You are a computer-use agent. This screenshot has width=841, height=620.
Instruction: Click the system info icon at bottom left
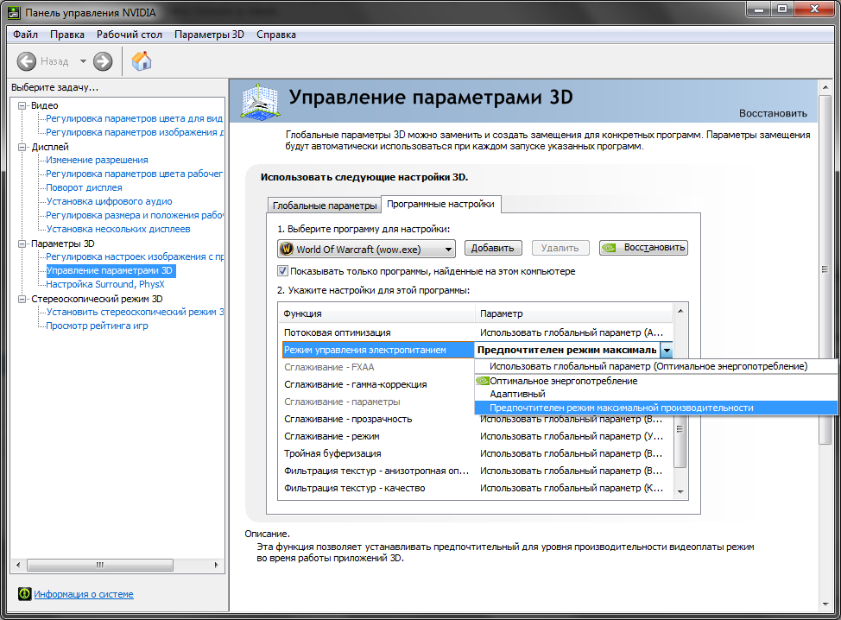tap(24, 594)
